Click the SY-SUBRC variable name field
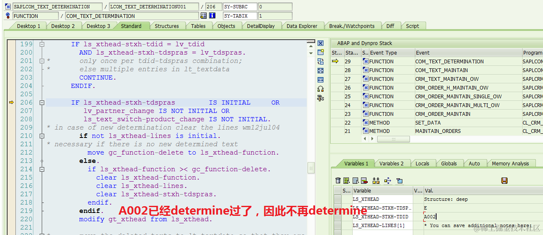The height and width of the screenshot is (235, 543). [240, 7]
